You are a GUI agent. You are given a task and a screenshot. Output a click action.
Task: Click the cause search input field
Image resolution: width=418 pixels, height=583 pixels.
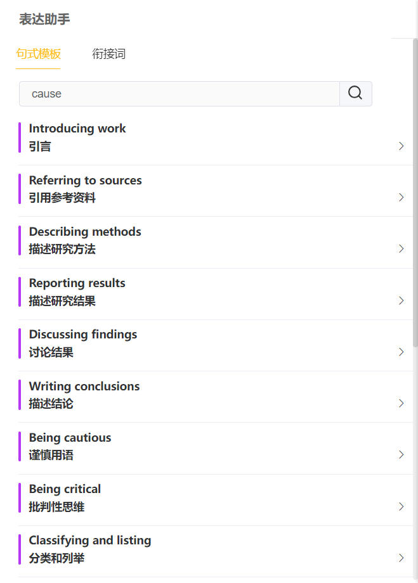(180, 94)
